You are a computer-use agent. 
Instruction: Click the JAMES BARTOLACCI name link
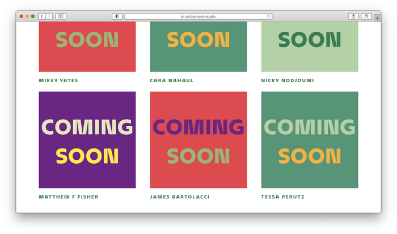pyautogui.click(x=180, y=197)
